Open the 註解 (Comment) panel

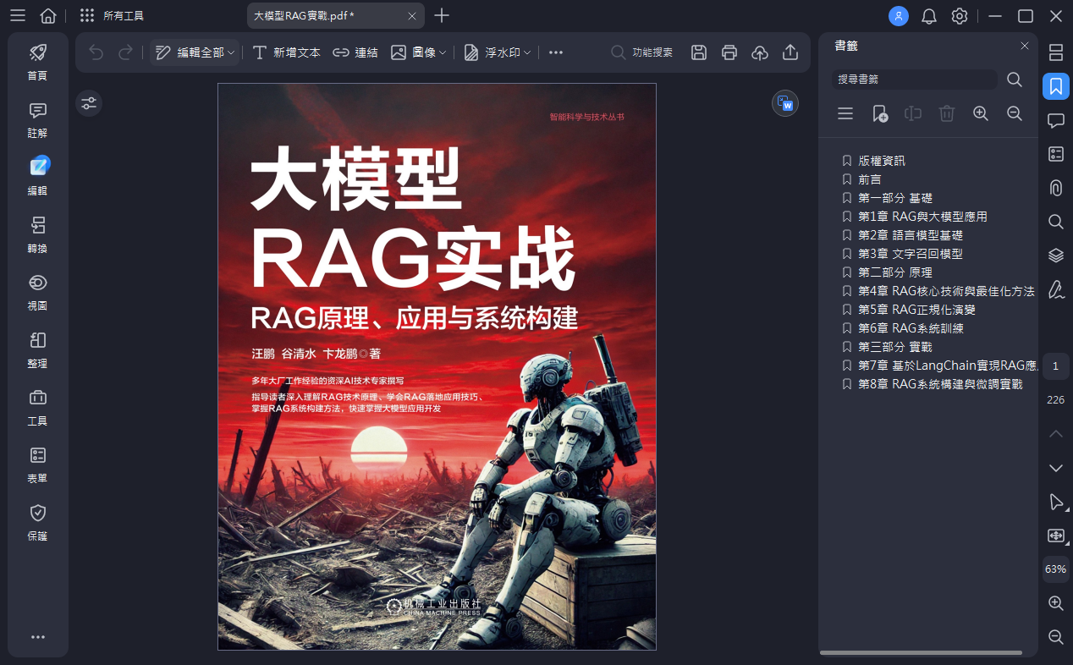tap(37, 123)
